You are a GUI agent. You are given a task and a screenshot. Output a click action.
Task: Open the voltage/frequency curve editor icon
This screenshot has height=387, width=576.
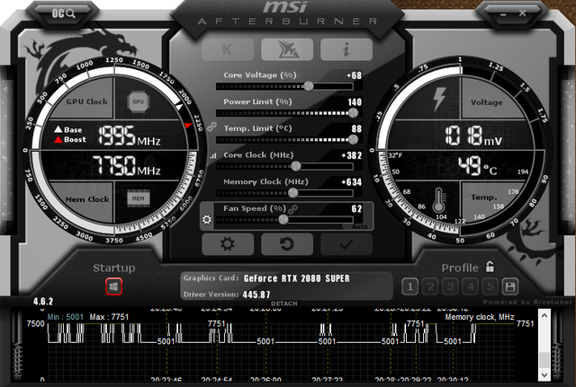pos(213,155)
